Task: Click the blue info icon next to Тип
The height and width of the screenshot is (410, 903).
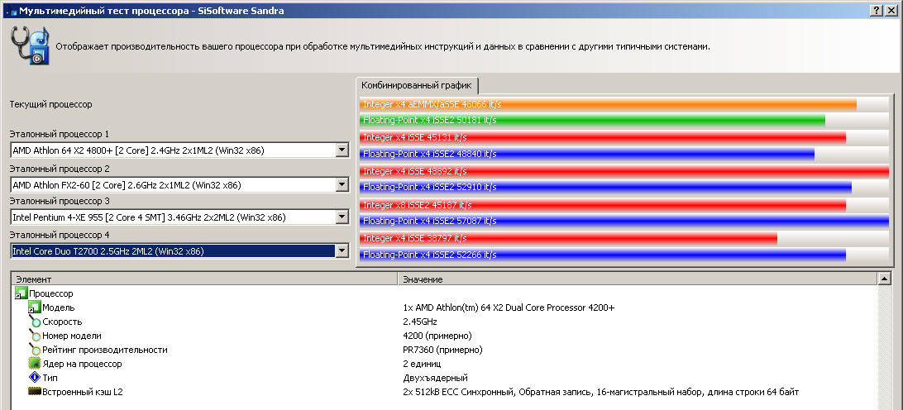Action: (x=35, y=378)
